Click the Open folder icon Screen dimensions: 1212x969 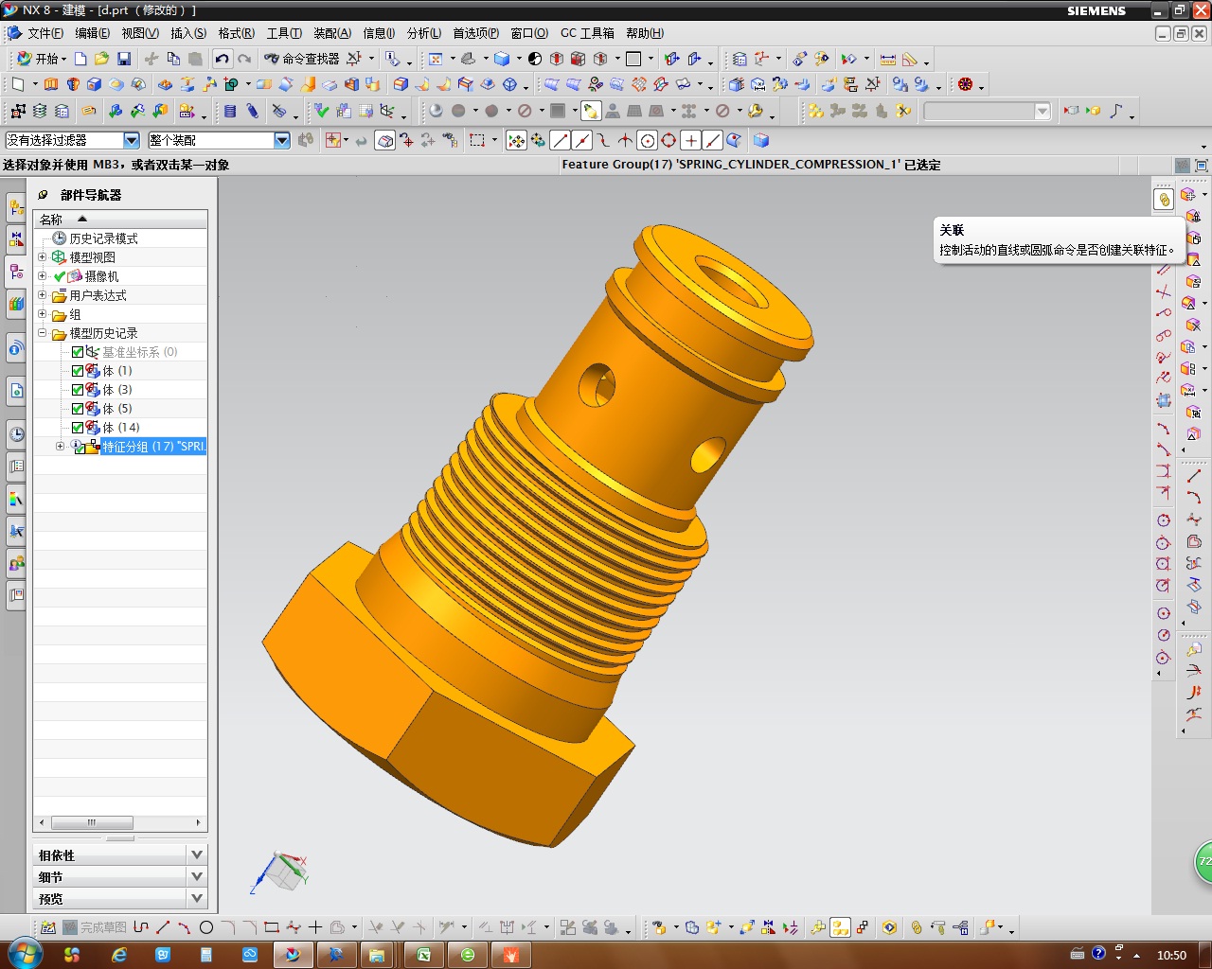coord(101,59)
